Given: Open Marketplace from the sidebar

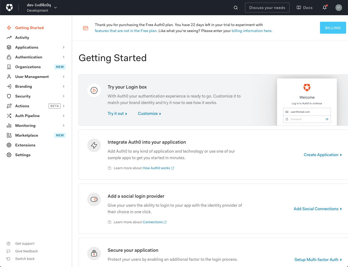Looking at the screenshot, I should (x=27, y=135).
